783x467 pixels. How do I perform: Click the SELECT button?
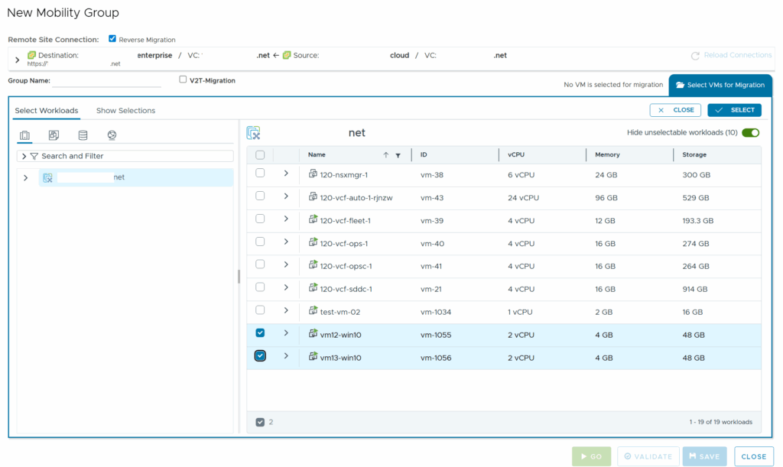click(x=734, y=110)
